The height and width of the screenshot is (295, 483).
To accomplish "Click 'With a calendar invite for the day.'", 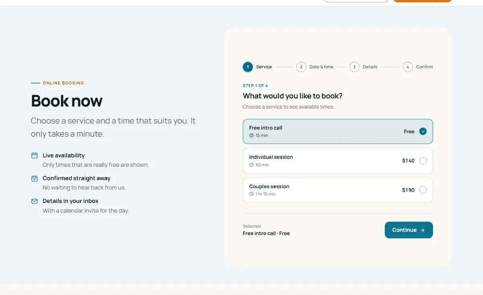I will click(x=86, y=211).
